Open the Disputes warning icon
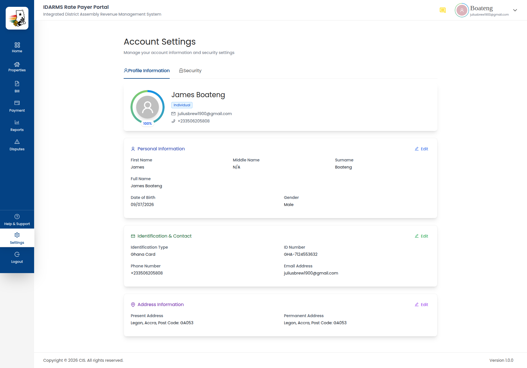The width and height of the screenshot is (527, 368). (x=17, y=142)
